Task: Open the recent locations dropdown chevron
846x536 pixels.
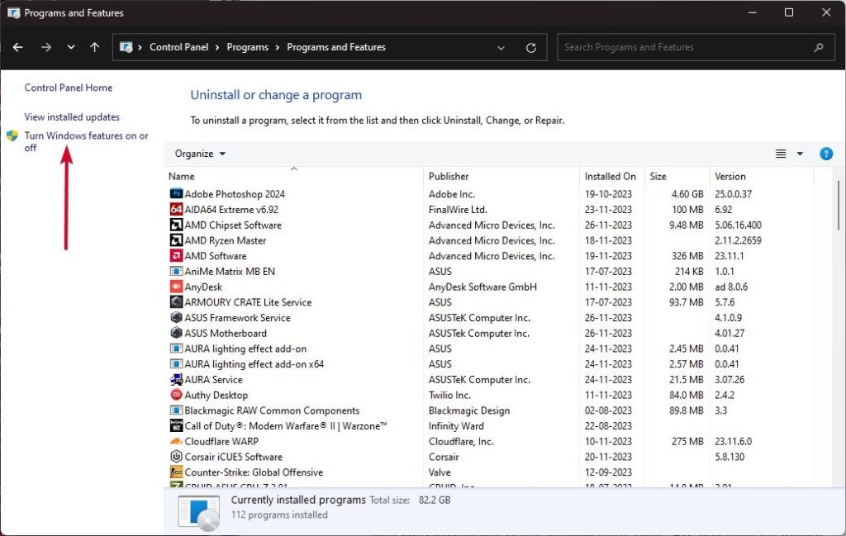Action: point(71,47)
